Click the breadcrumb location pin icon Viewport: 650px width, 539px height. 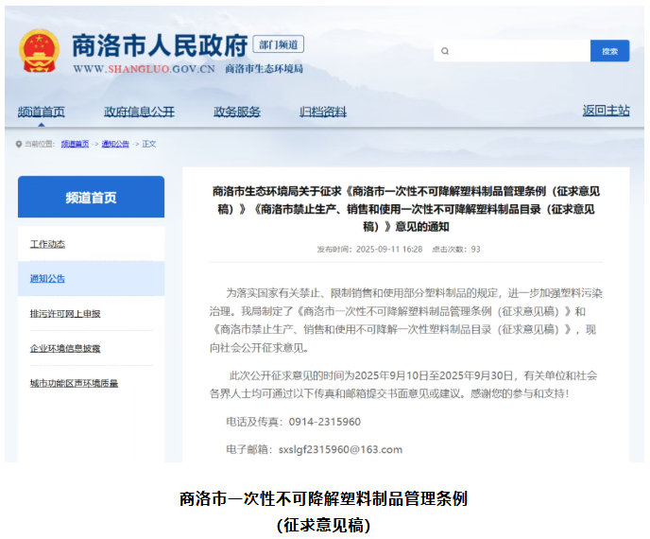19,144
